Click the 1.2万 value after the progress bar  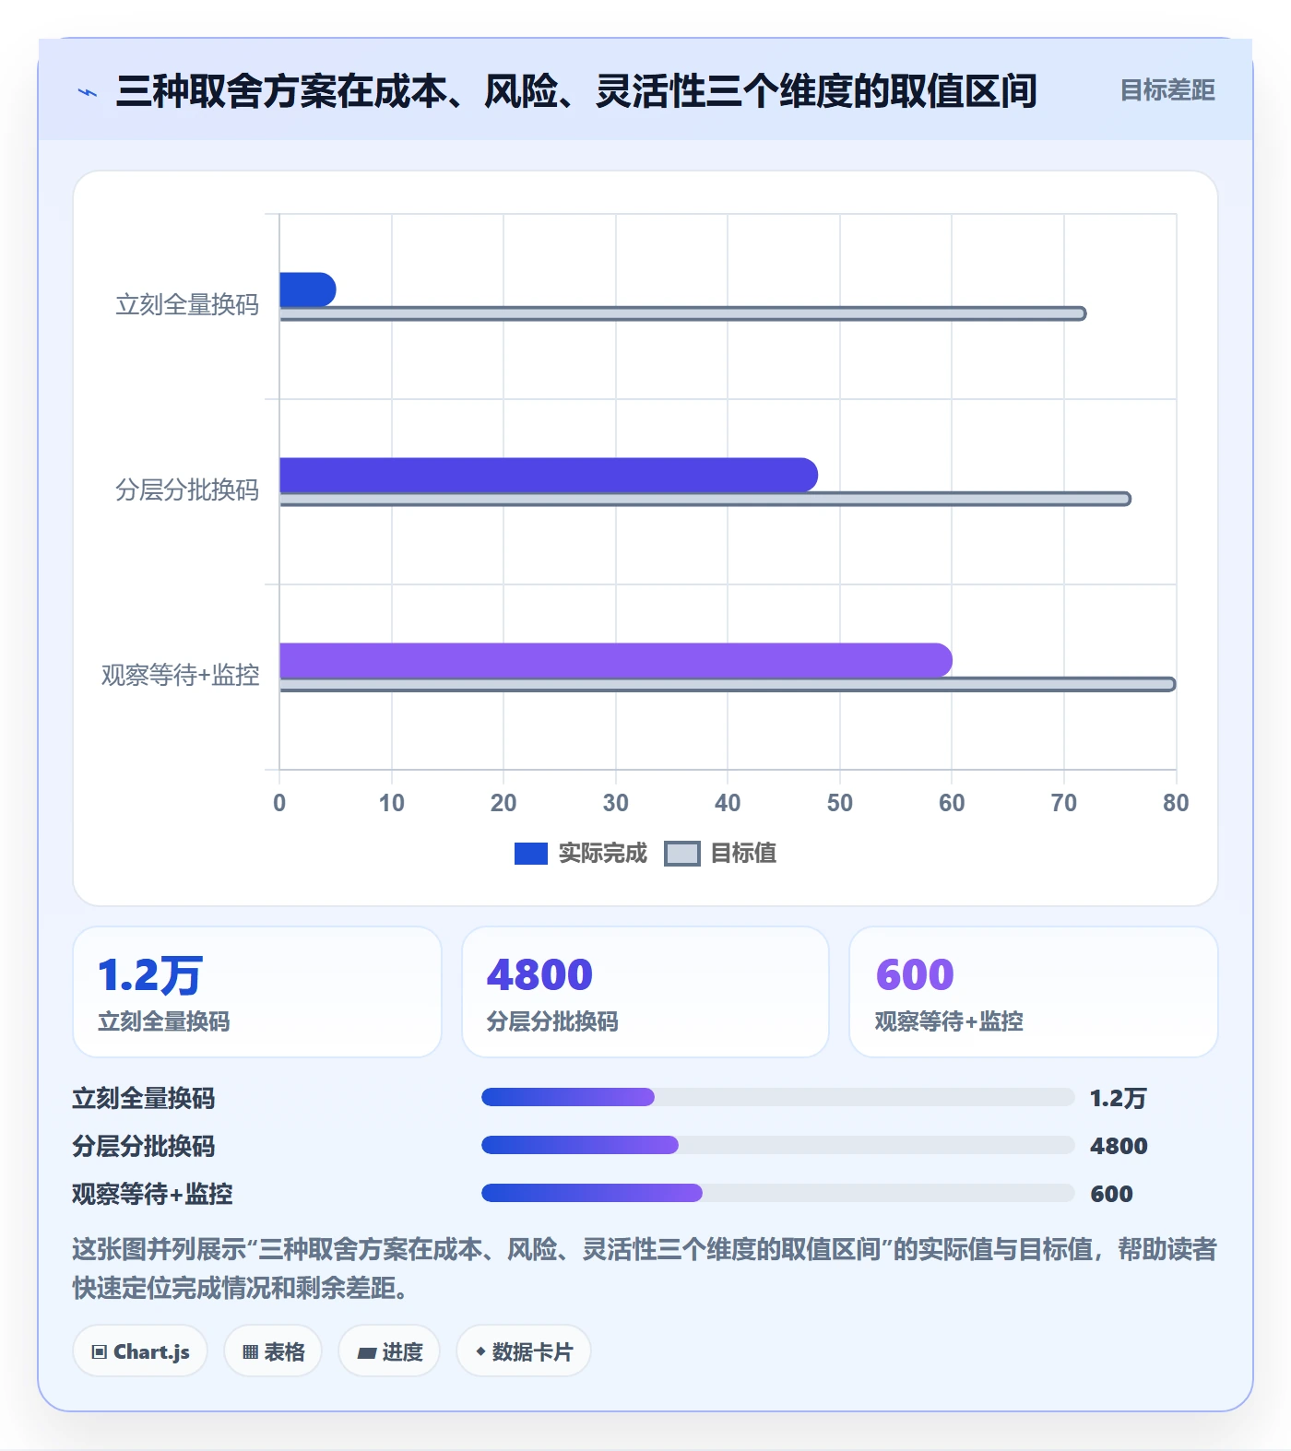1119,1098
